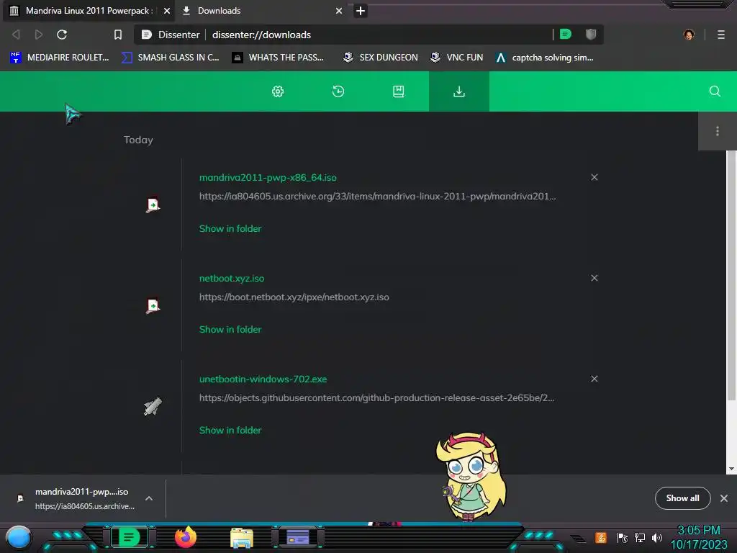Open the Bookmarks page icon
The height and width of the screenshot is (553, 737).
pos(399,91)
